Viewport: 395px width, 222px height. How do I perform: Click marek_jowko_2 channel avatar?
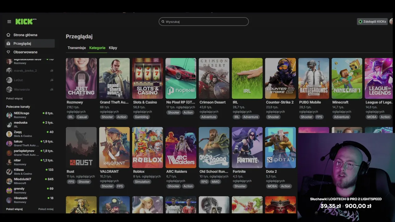tap(9, 71)
